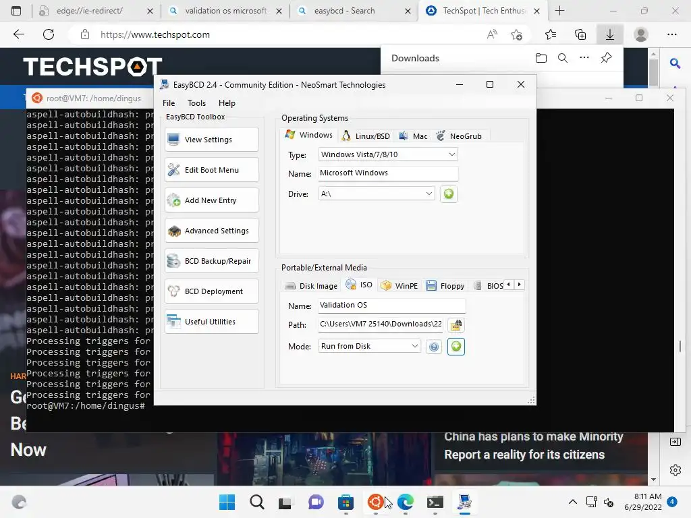
Task: Open View Settings in EasyBCD Toolbox
Action: click(211, 140)
